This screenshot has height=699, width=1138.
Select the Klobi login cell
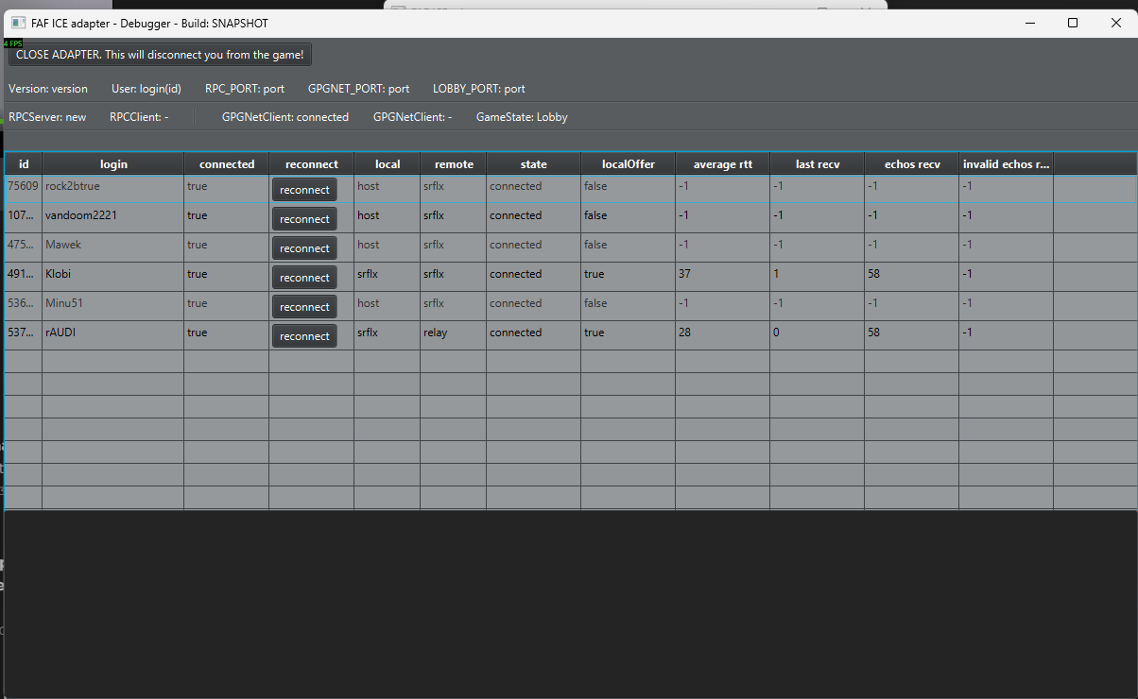[x=113, y=277]
